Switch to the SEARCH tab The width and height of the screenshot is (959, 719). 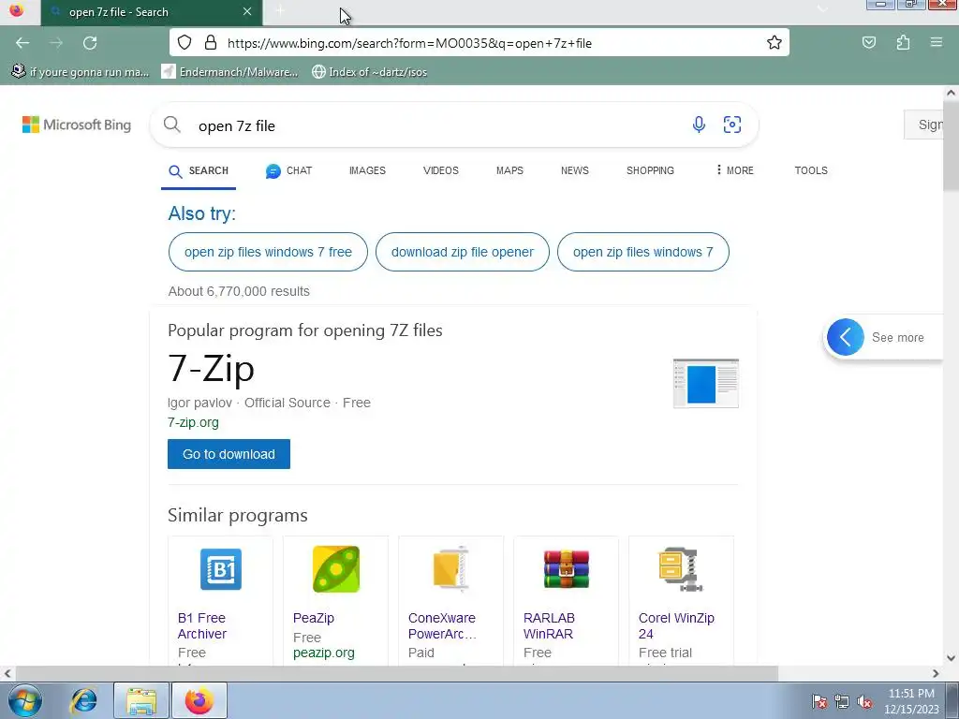tap(199, 170)
